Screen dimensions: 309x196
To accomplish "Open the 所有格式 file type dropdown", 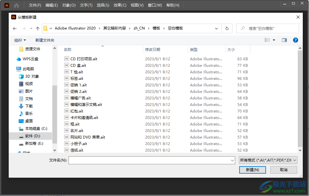I will [268, 160].
